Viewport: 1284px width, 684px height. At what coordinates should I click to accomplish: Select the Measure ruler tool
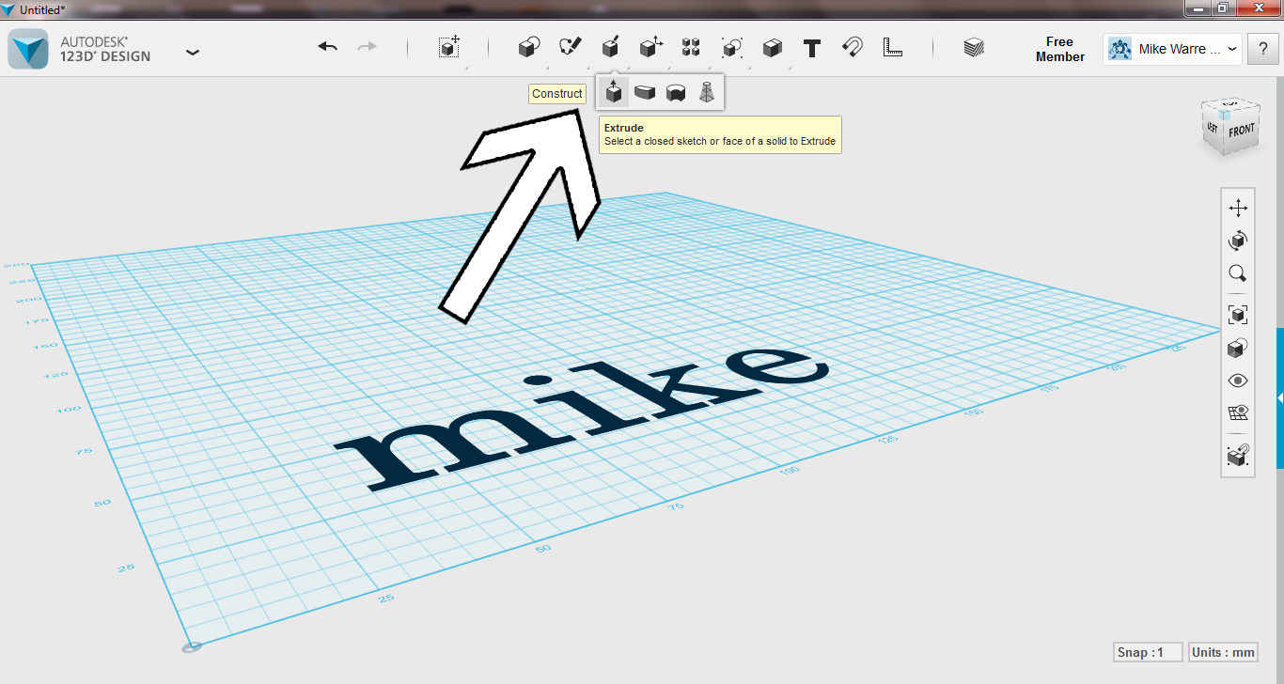pos(893,47)
